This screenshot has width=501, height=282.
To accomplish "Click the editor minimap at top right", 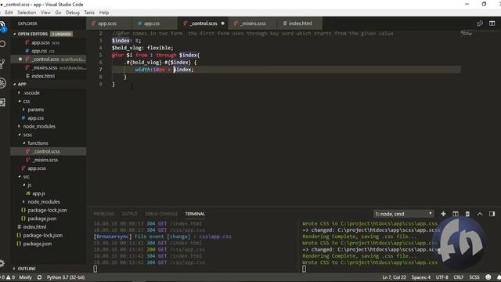I will [467, 33].
